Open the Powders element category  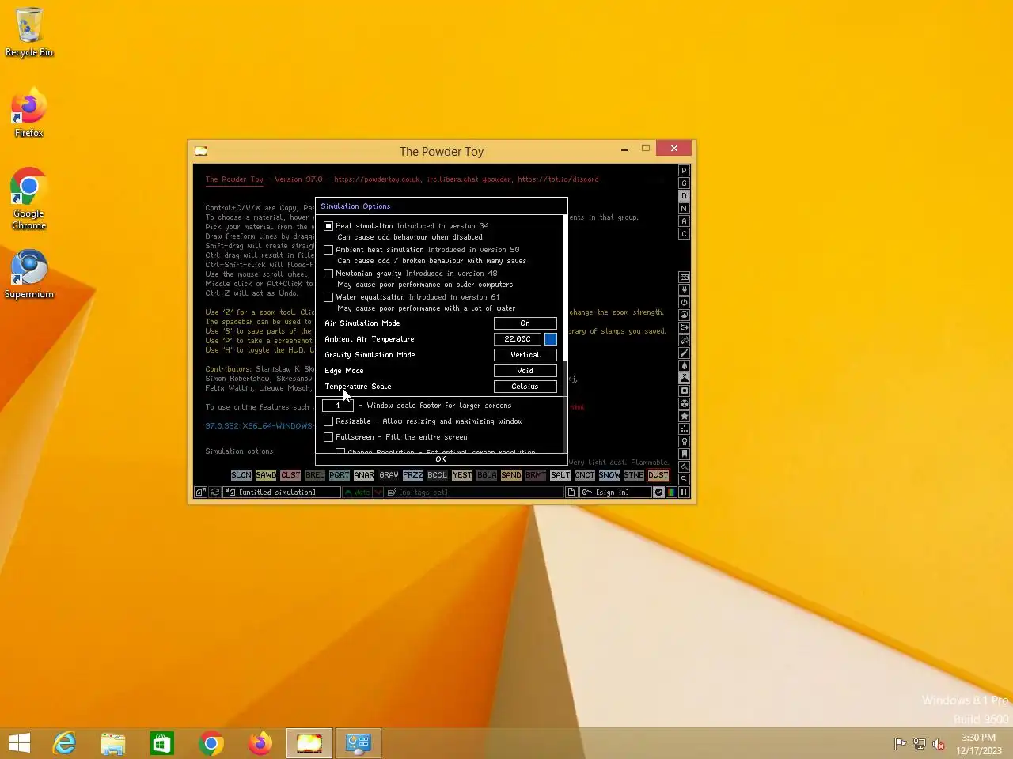pos(685,378)
